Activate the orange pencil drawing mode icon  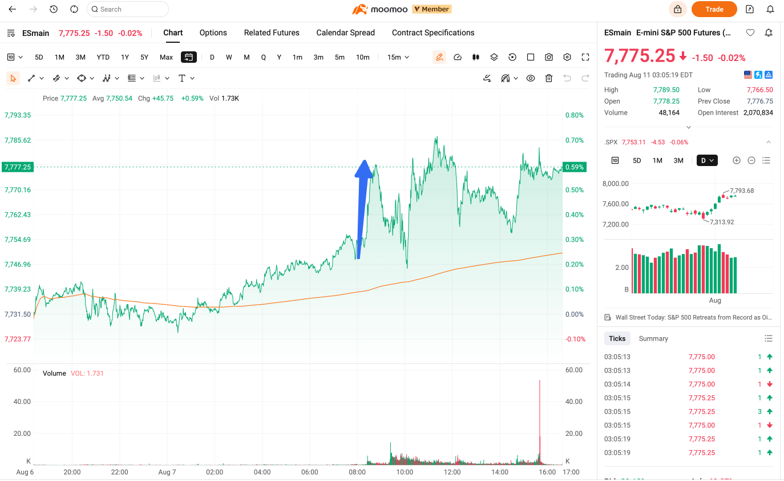pos(439,57)
